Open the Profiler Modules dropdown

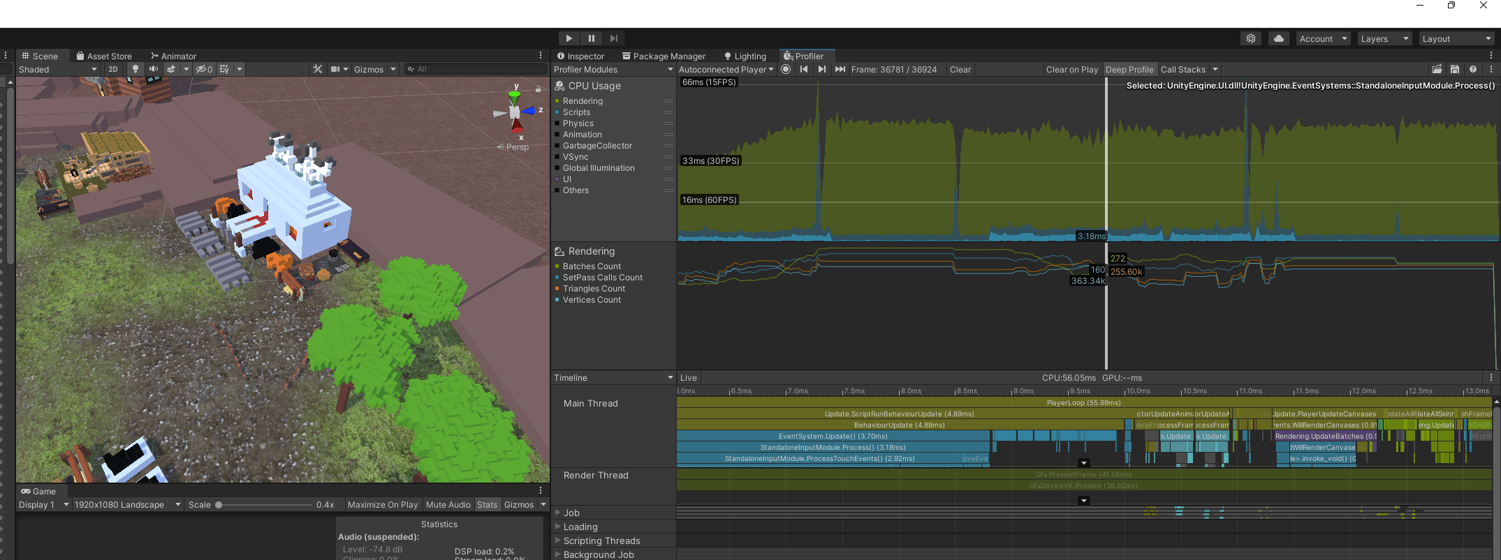point(613,69)
